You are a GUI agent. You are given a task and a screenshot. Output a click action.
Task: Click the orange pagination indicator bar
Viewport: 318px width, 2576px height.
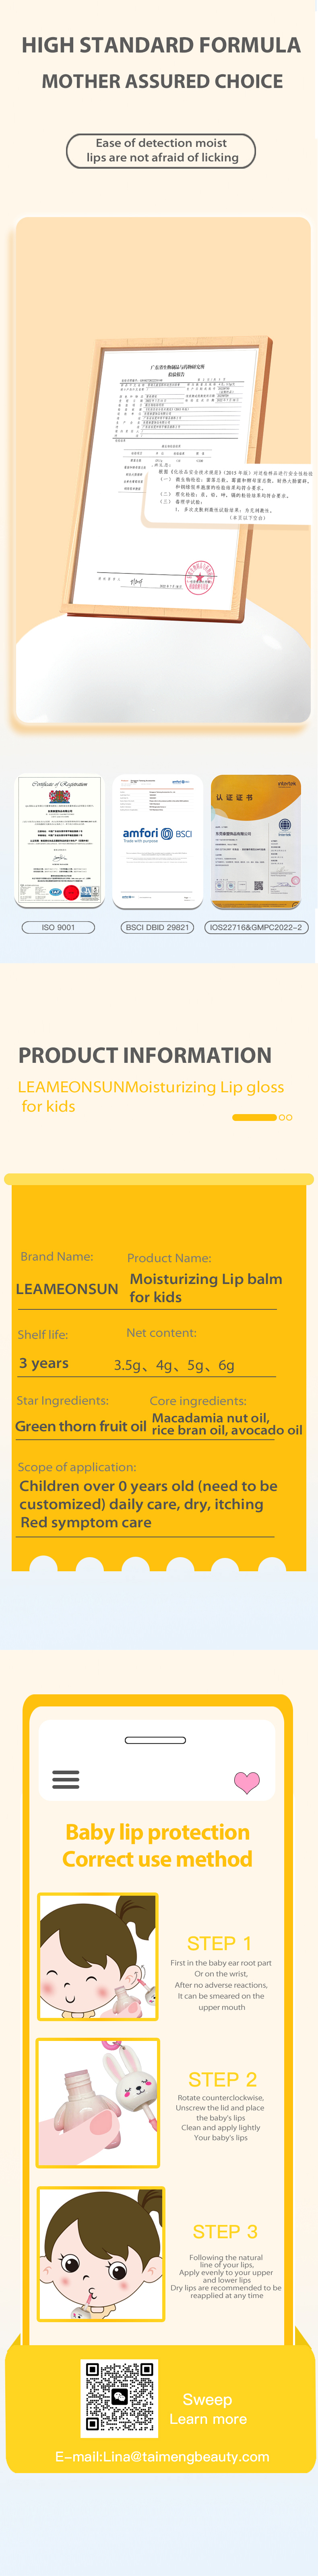tap(254, 1117)
